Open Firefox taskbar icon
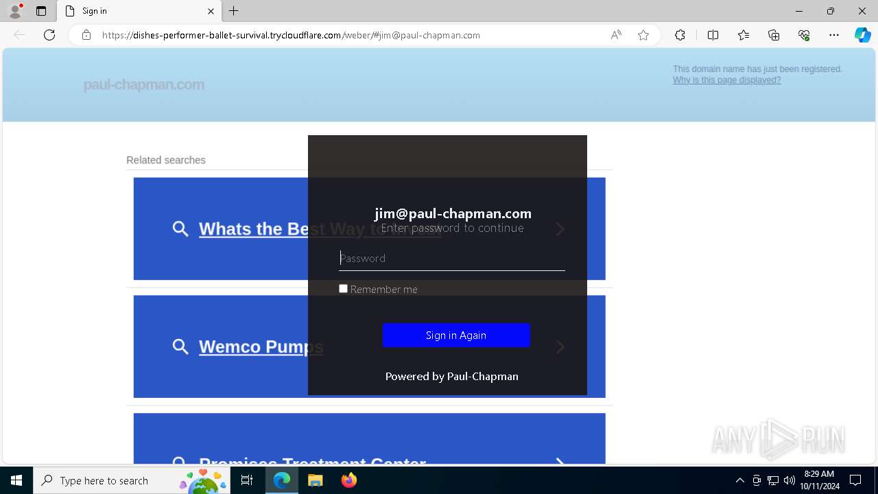 point(348,480)
